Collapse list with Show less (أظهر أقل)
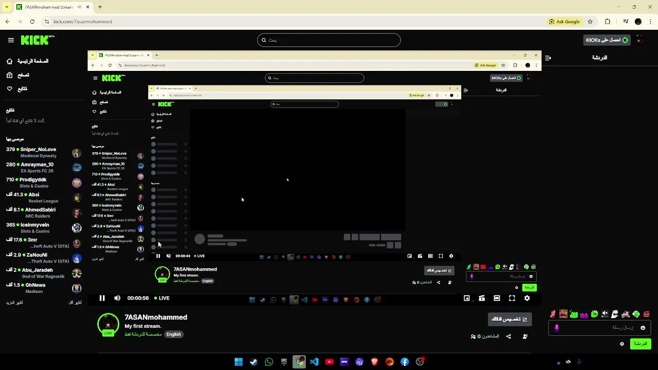 [x=75, y=303]
